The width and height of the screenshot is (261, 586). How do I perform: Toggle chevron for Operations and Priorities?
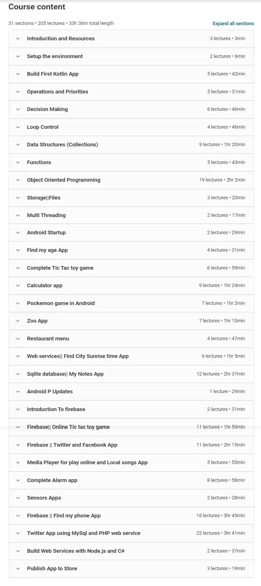point(18,92)
